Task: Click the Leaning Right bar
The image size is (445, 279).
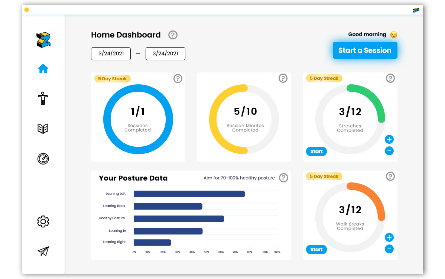Action: pos(152,243)
